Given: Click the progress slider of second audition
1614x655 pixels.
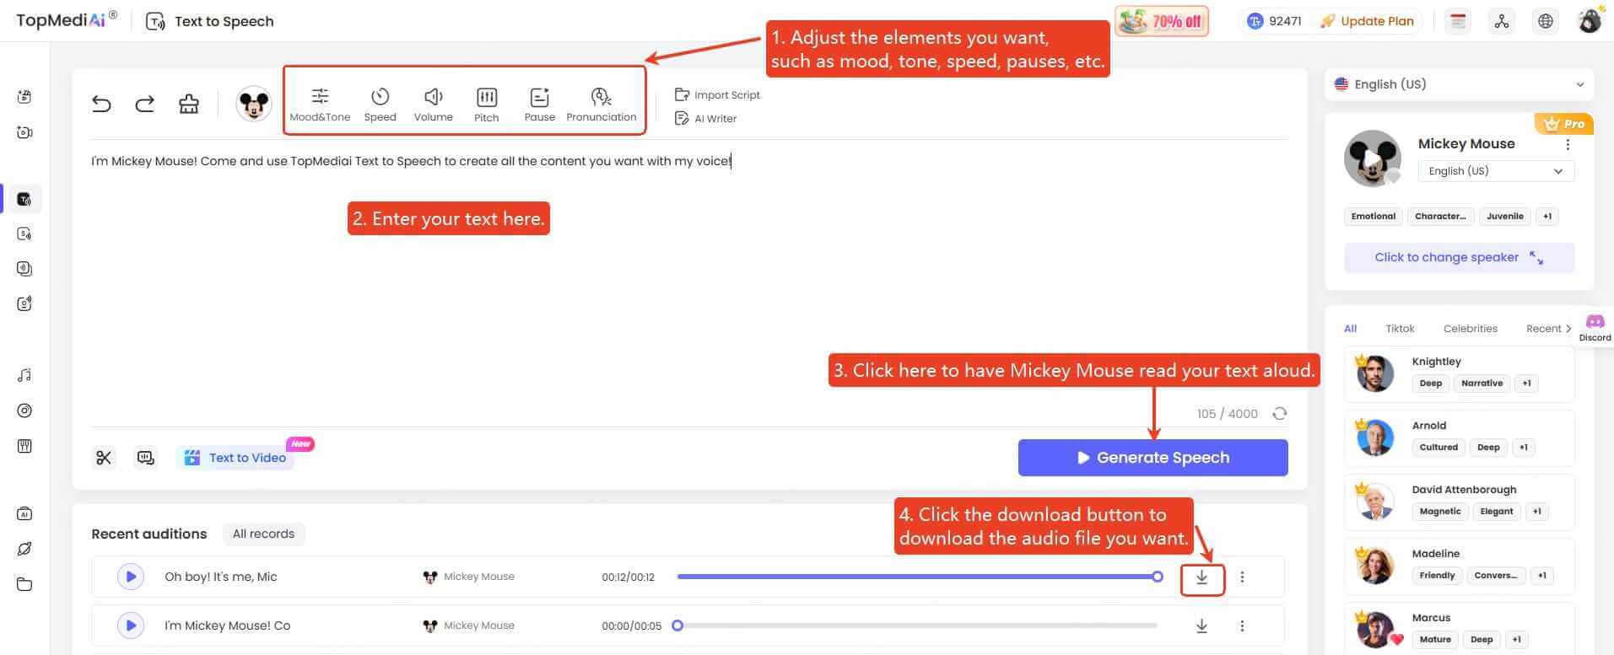Looking at the screenshot, I should click(916, 625).
